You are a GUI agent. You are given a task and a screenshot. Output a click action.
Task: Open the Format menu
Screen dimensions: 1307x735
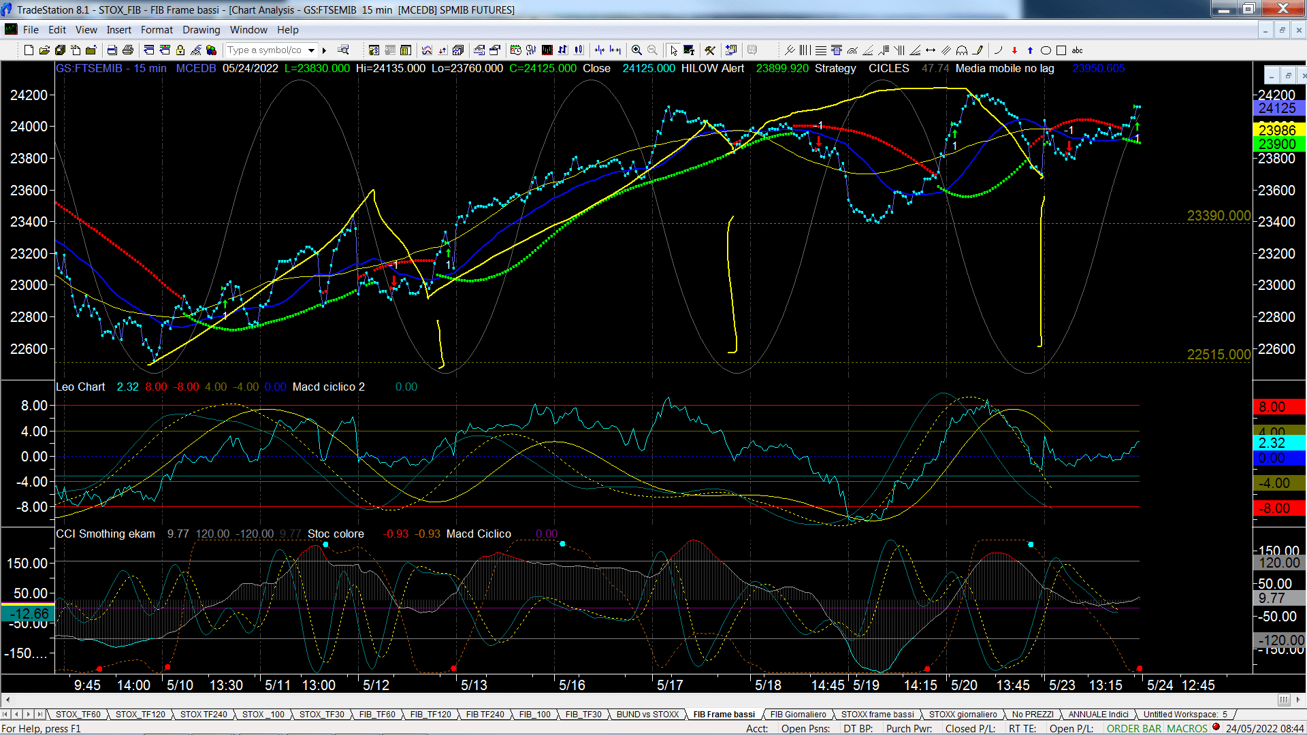coord(157,30)
